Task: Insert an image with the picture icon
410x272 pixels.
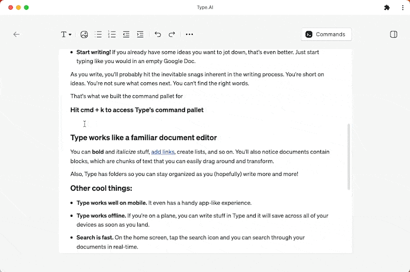Action: click(84, 34)
